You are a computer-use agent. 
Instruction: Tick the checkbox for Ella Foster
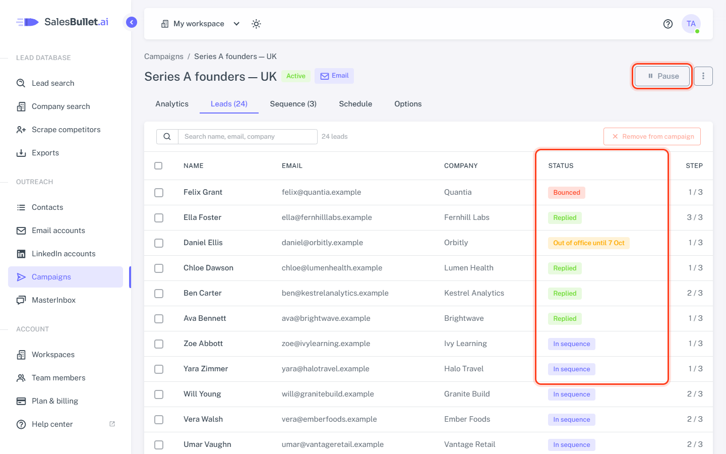(159, 218)
